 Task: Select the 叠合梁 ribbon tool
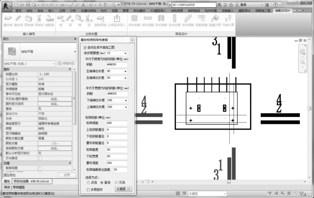pyautogui.click(x=18, y=21)
